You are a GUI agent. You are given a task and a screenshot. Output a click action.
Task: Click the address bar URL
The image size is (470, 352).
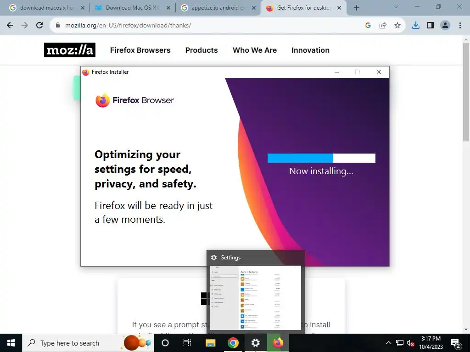coord(128,26)
